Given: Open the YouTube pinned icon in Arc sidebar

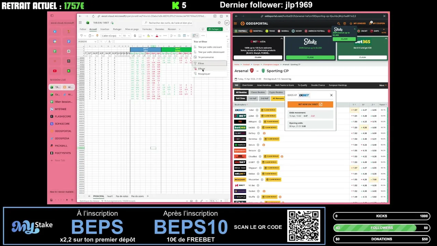Looking at the screenshot, I should point(55,71).
